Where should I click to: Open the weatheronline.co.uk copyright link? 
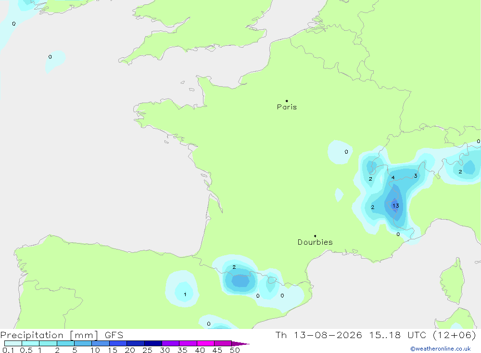click(441, 349)
